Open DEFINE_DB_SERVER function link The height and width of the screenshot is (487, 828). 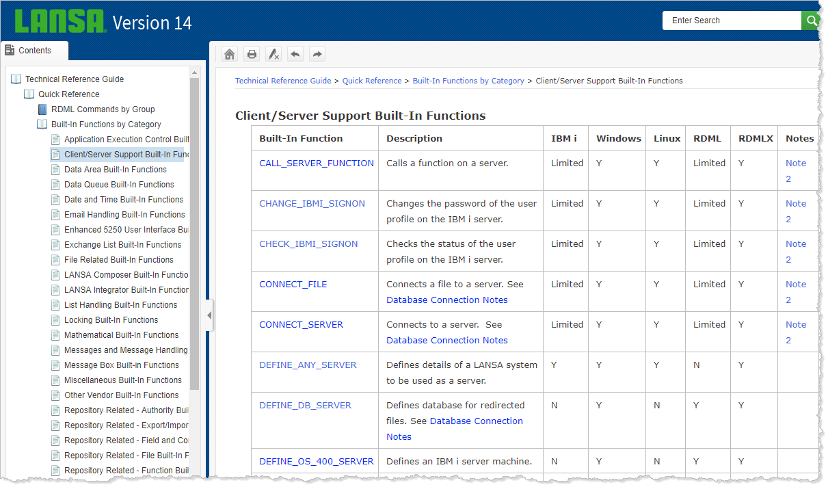click(x=305, y=406)
